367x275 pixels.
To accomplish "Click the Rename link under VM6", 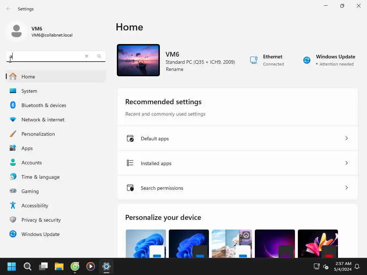I will coord(175,69).
